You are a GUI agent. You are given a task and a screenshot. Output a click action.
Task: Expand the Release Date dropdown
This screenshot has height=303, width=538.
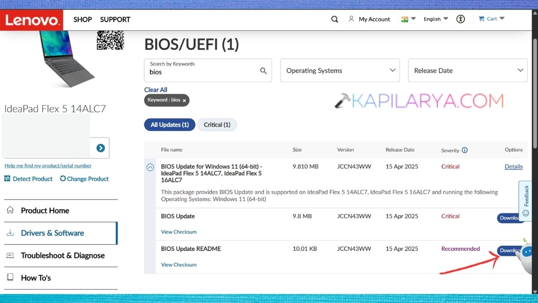click(x=468, y=70)
